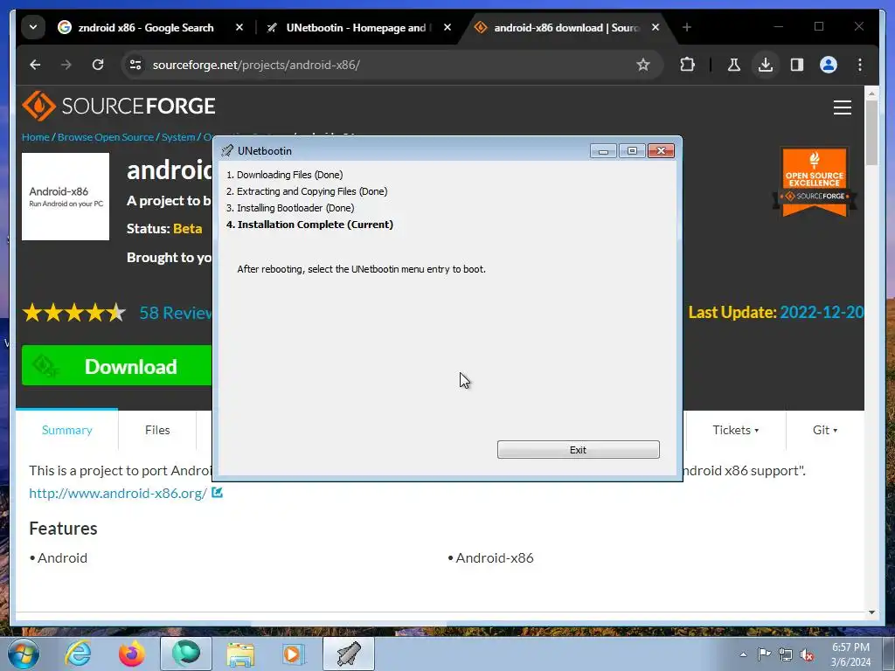The image size is (895, 671).
Task: Click the muted volume tray icon
Action: 807,654
